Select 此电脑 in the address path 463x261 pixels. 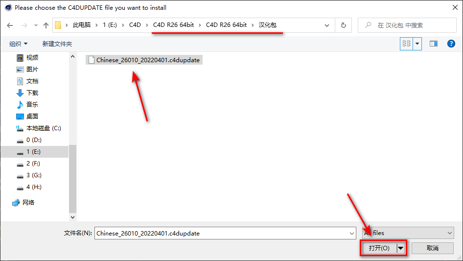coord(82,25)
